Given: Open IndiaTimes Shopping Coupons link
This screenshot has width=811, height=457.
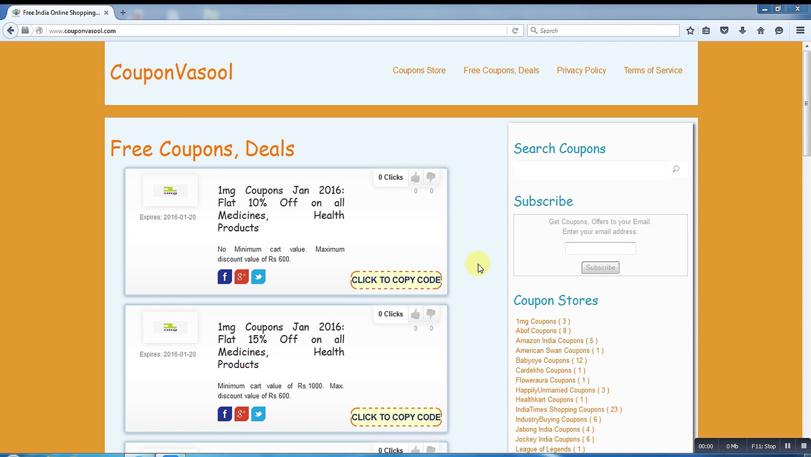Looking at the screenshot, I should click(x=569, y=410).
